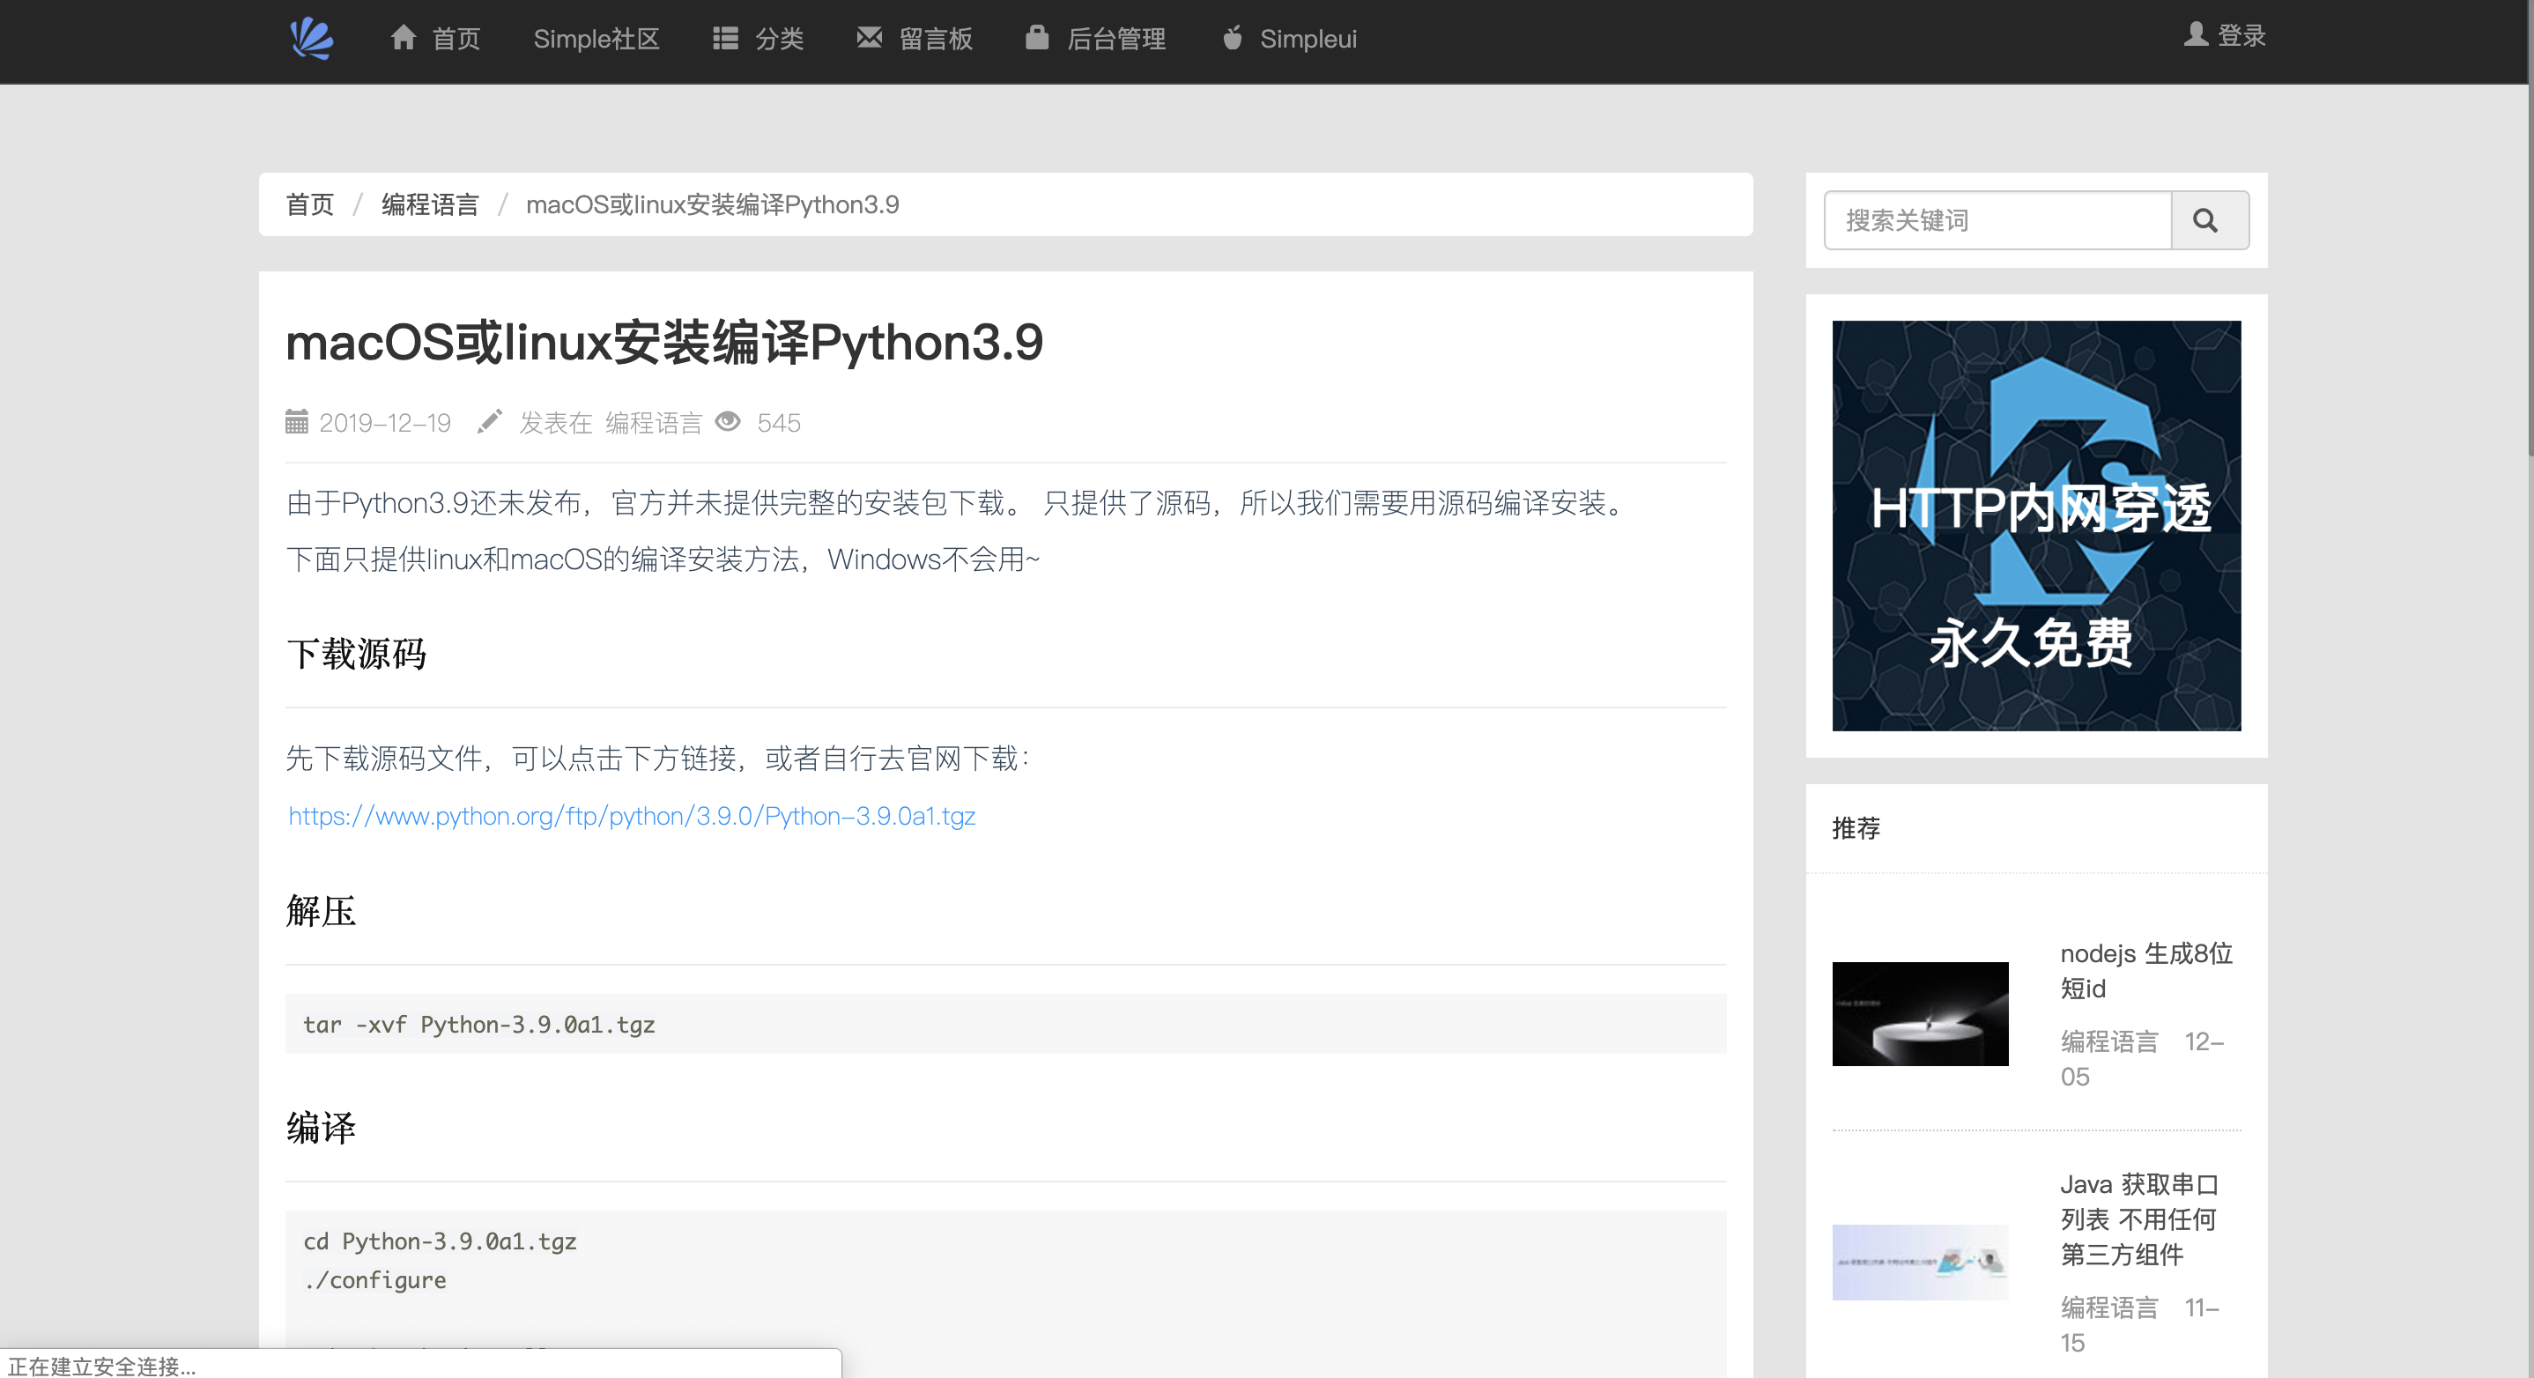2534x1378 pixels.
Task: Click the date text 2019-12-19
Action: click(x=385, y=423)
